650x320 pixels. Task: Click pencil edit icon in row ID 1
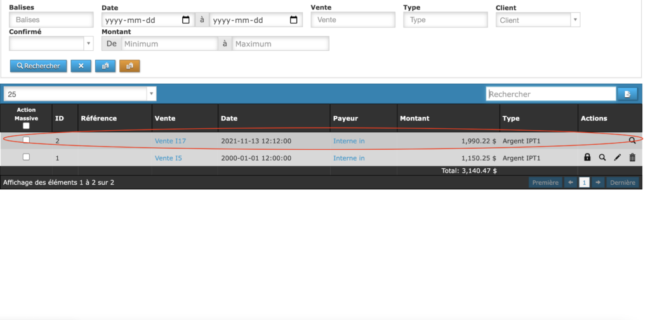[x=618, y=157]
